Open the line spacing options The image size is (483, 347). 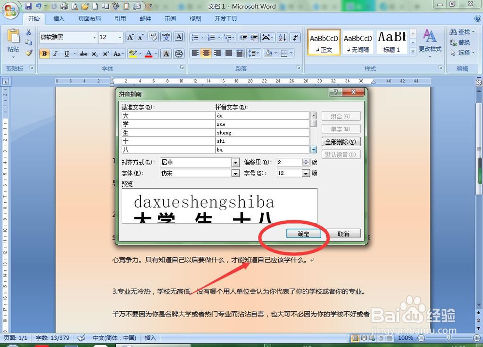coord(254,53)
